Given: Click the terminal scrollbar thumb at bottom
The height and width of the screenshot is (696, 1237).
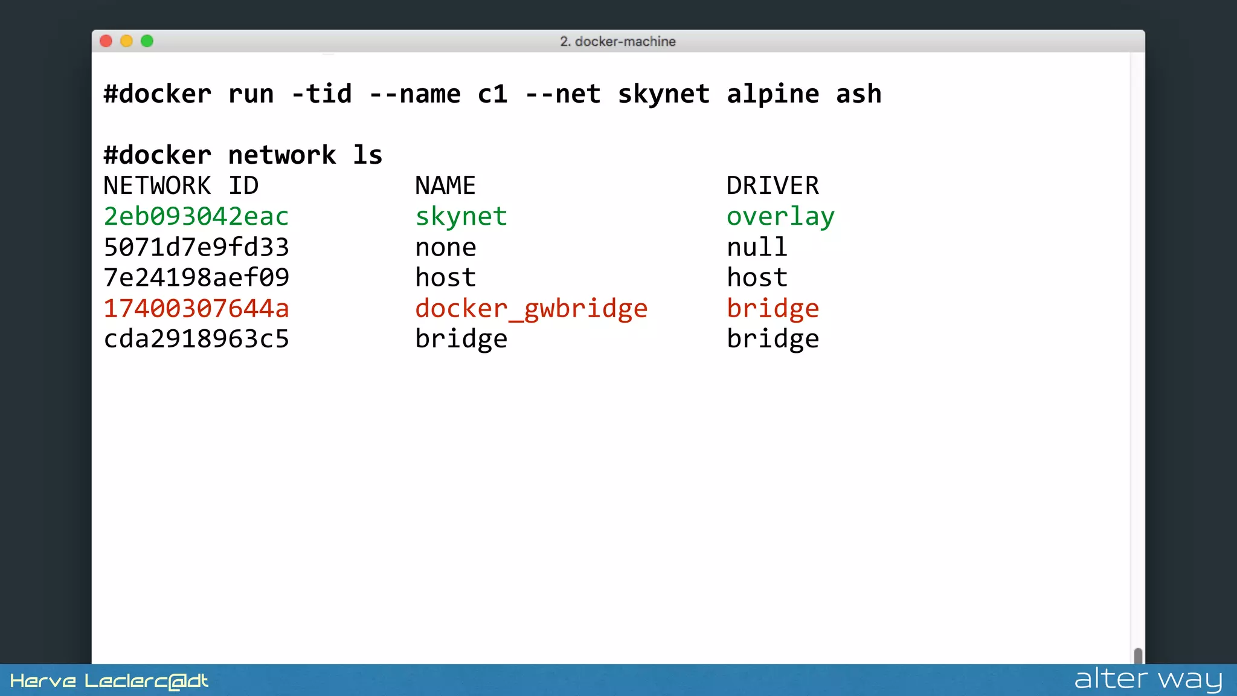Looking at the screenshot, I should [1138, 656].
